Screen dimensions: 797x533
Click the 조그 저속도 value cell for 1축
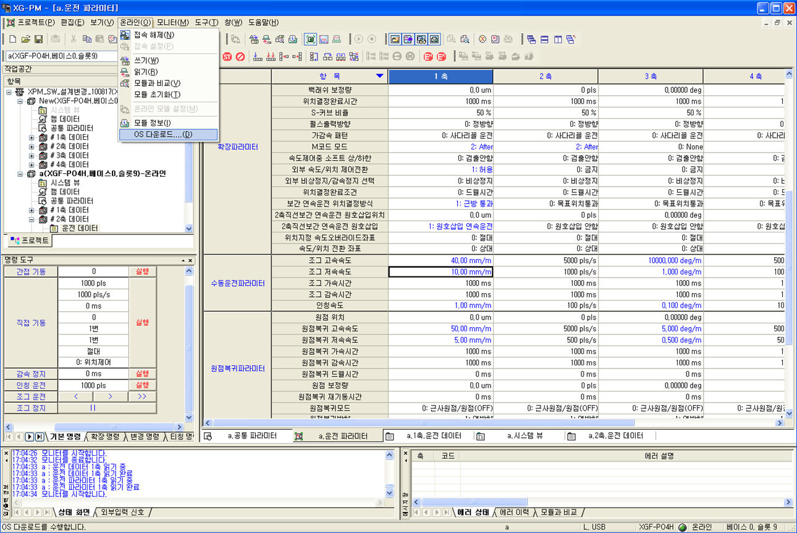click(441, 271)
